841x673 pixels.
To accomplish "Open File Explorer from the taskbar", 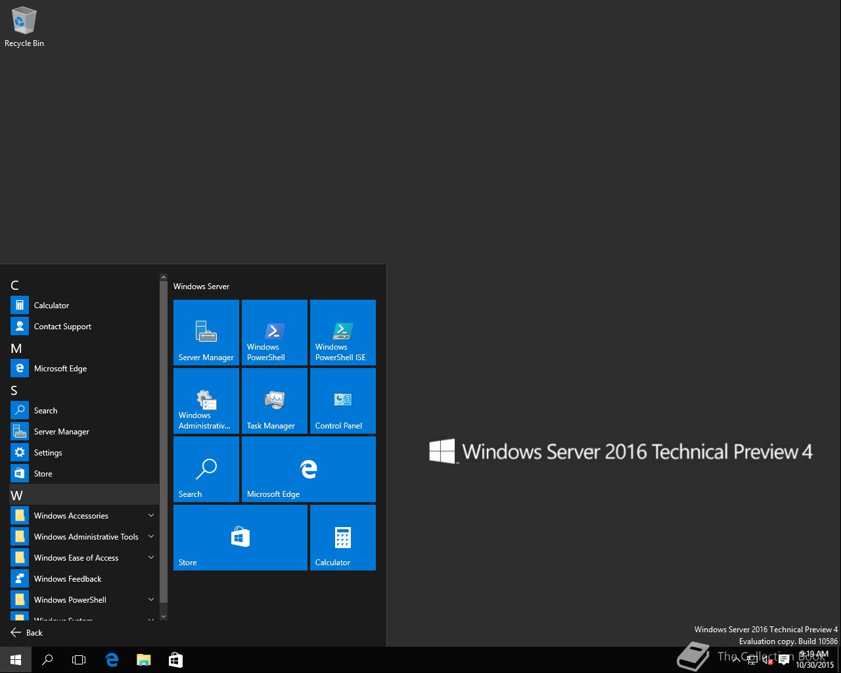I will [x=143, y=660].
